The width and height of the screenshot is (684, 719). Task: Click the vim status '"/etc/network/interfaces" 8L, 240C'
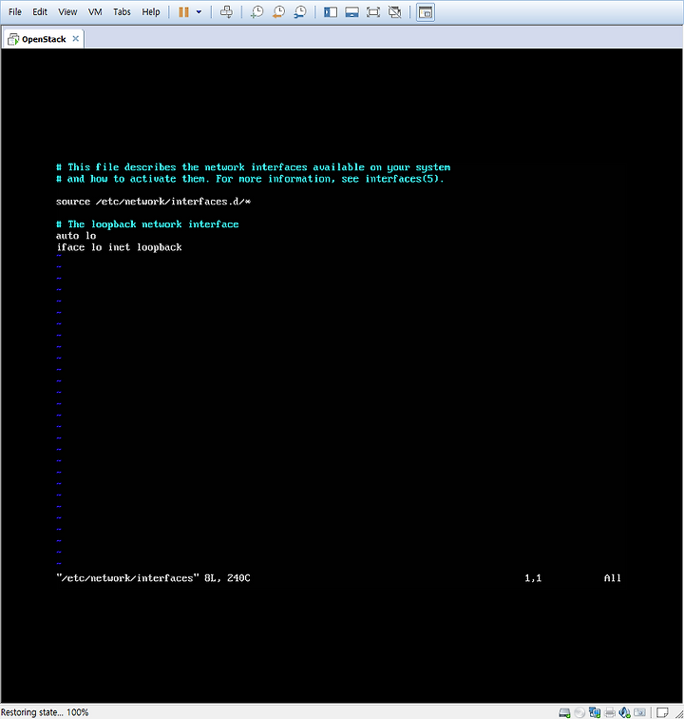(153, 578)
